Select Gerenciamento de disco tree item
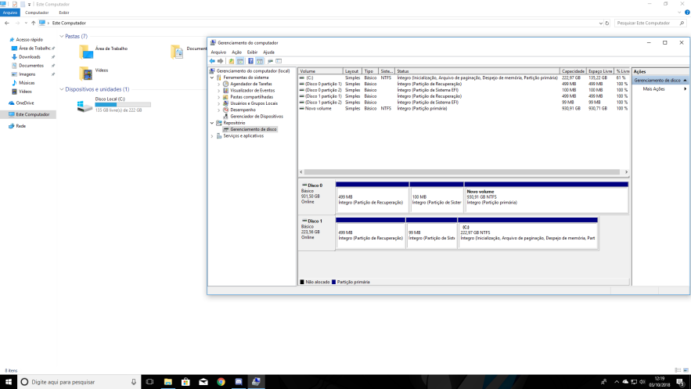 coord(253,129)
